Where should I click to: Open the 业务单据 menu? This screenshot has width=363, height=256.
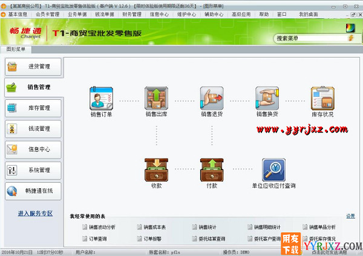tap(77, 15)
